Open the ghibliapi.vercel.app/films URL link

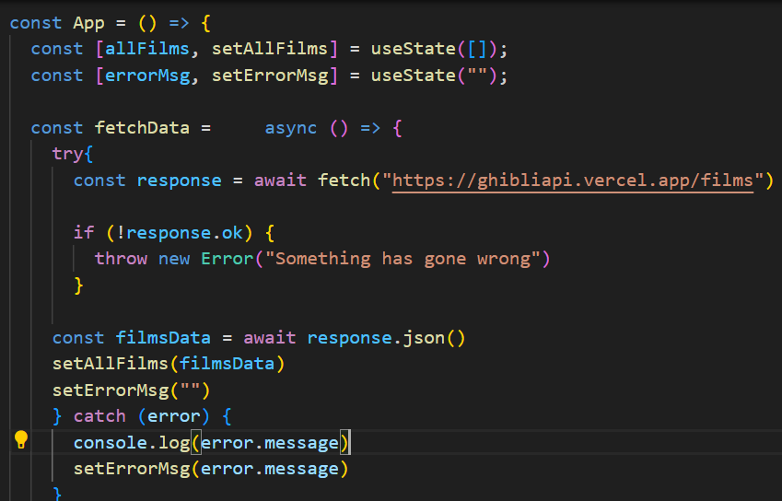coord(573,181)
